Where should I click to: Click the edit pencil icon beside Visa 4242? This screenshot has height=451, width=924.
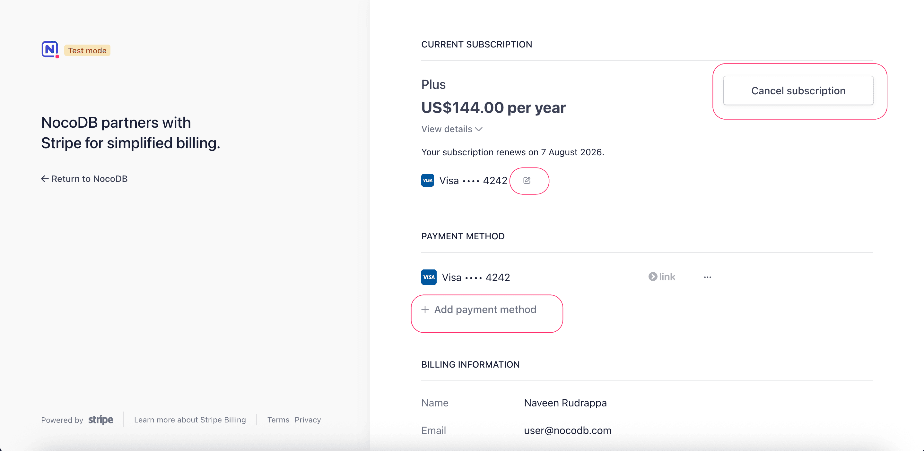[x=527, y=180]
